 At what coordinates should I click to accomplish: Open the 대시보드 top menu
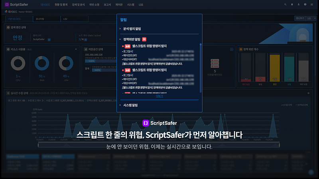pos(45,5)
